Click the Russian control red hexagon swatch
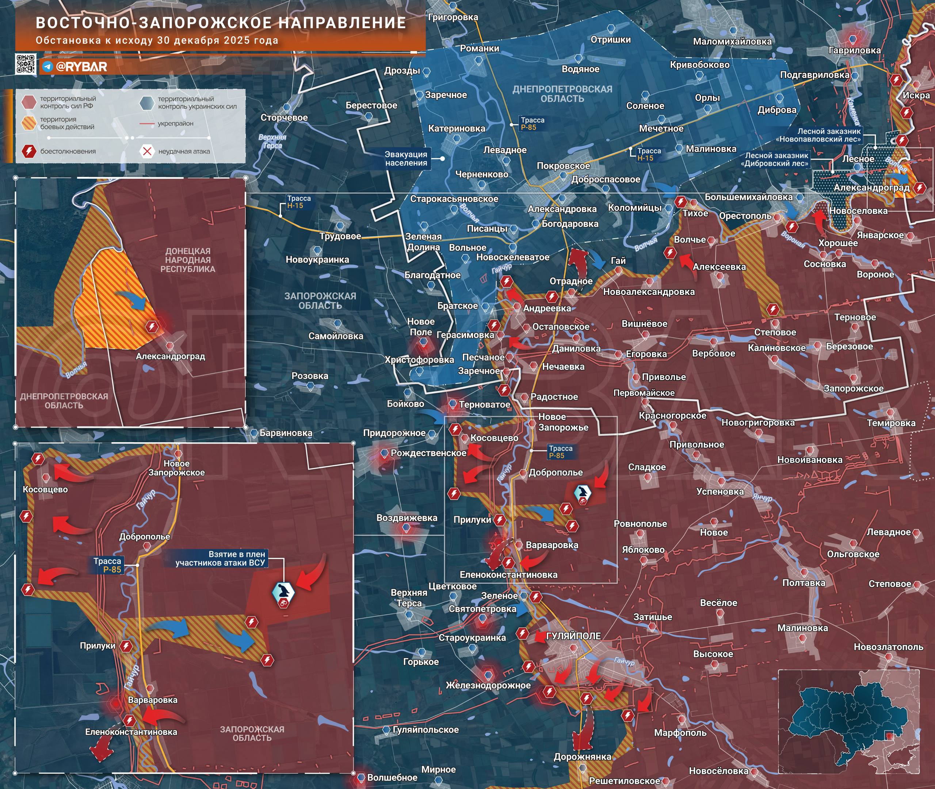The image size is (935, 789). pos(28,102)
